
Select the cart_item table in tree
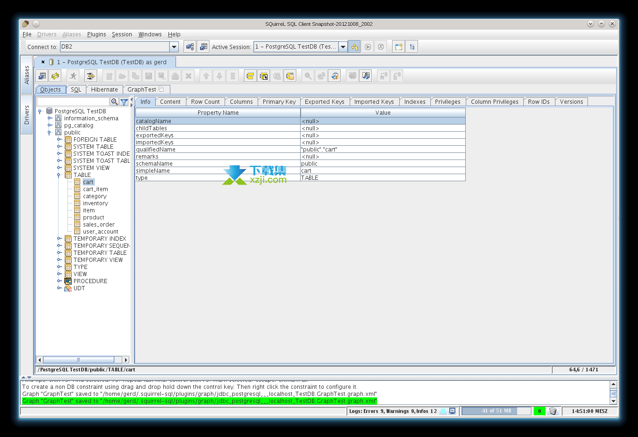[x=95, y=189]
